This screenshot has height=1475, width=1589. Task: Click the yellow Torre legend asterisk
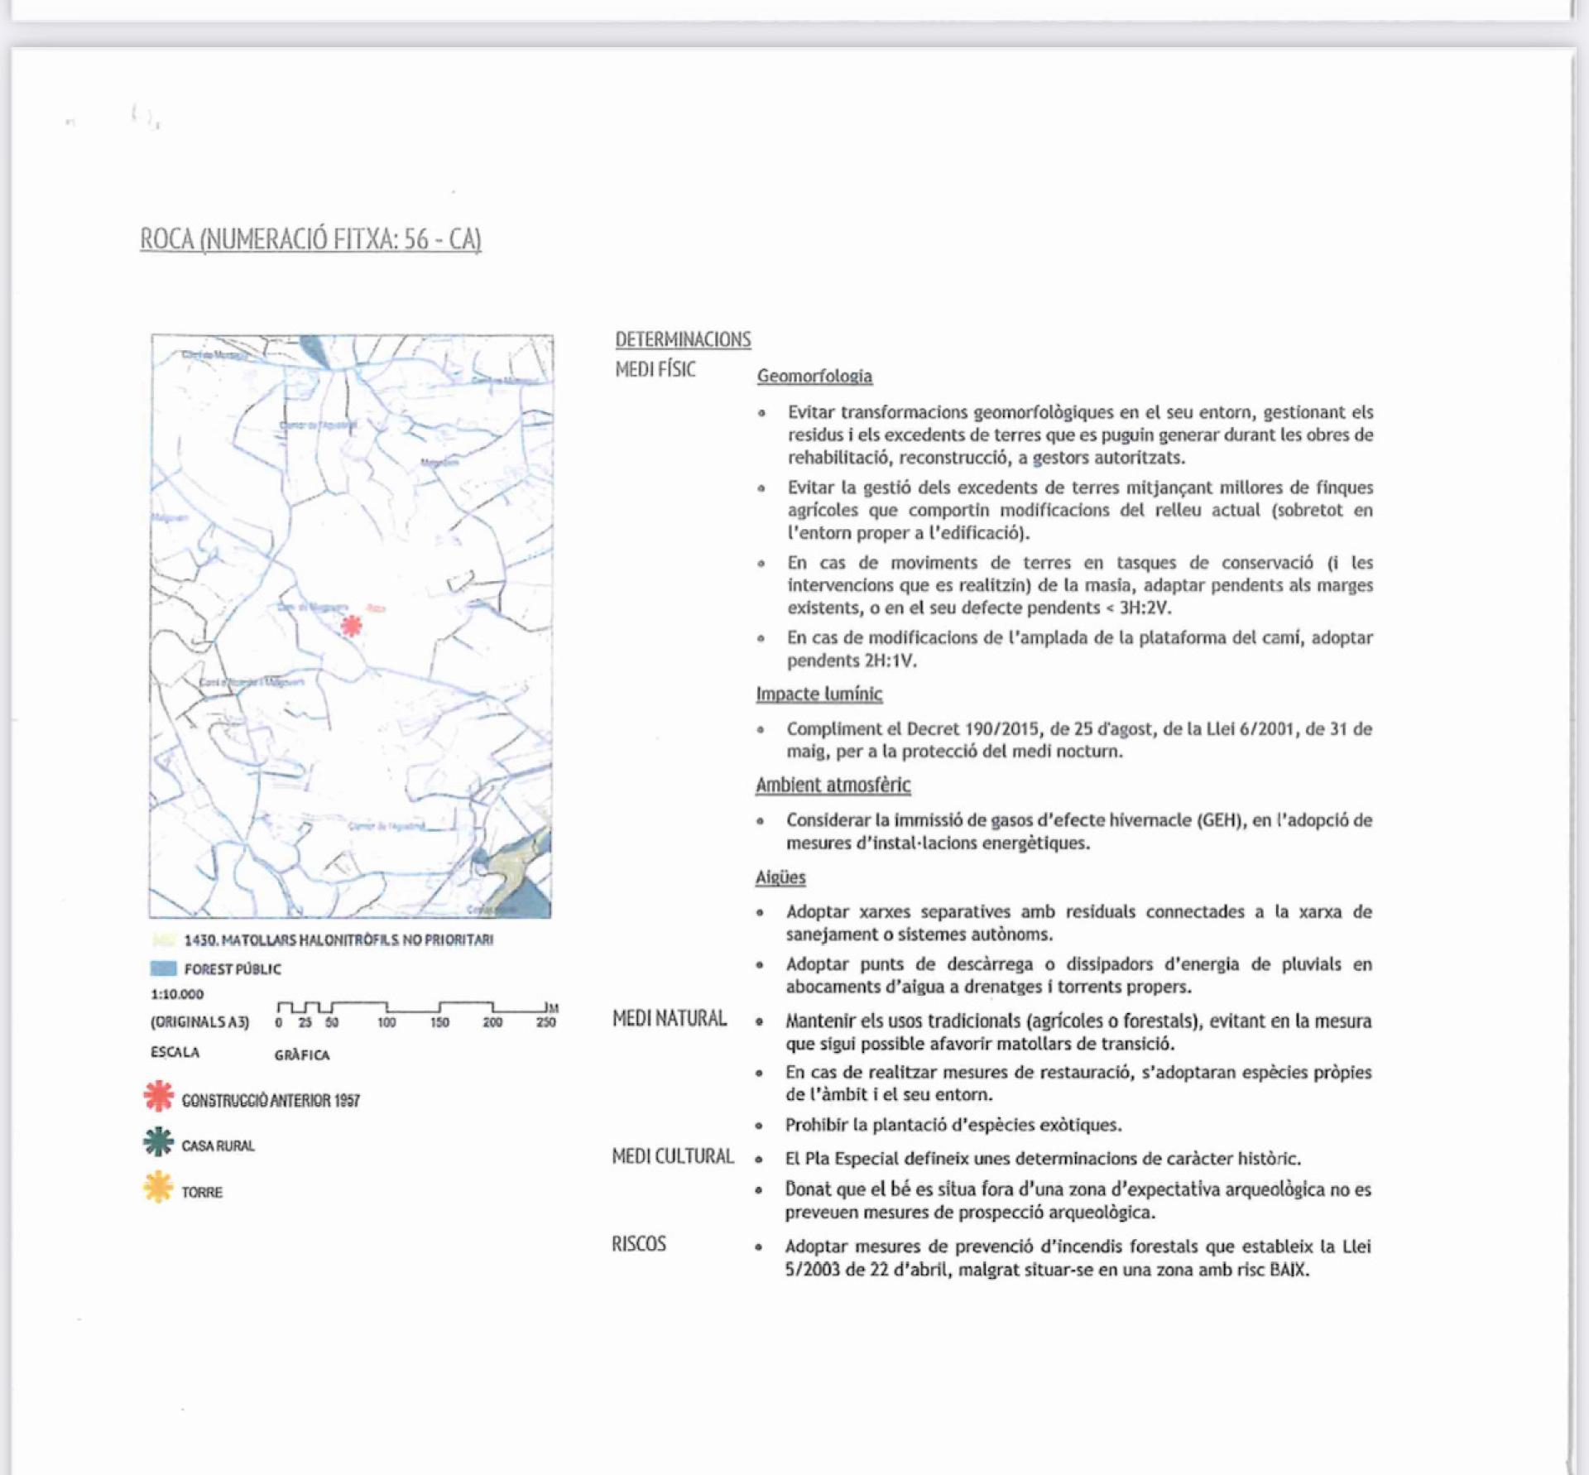(158, 1188)
